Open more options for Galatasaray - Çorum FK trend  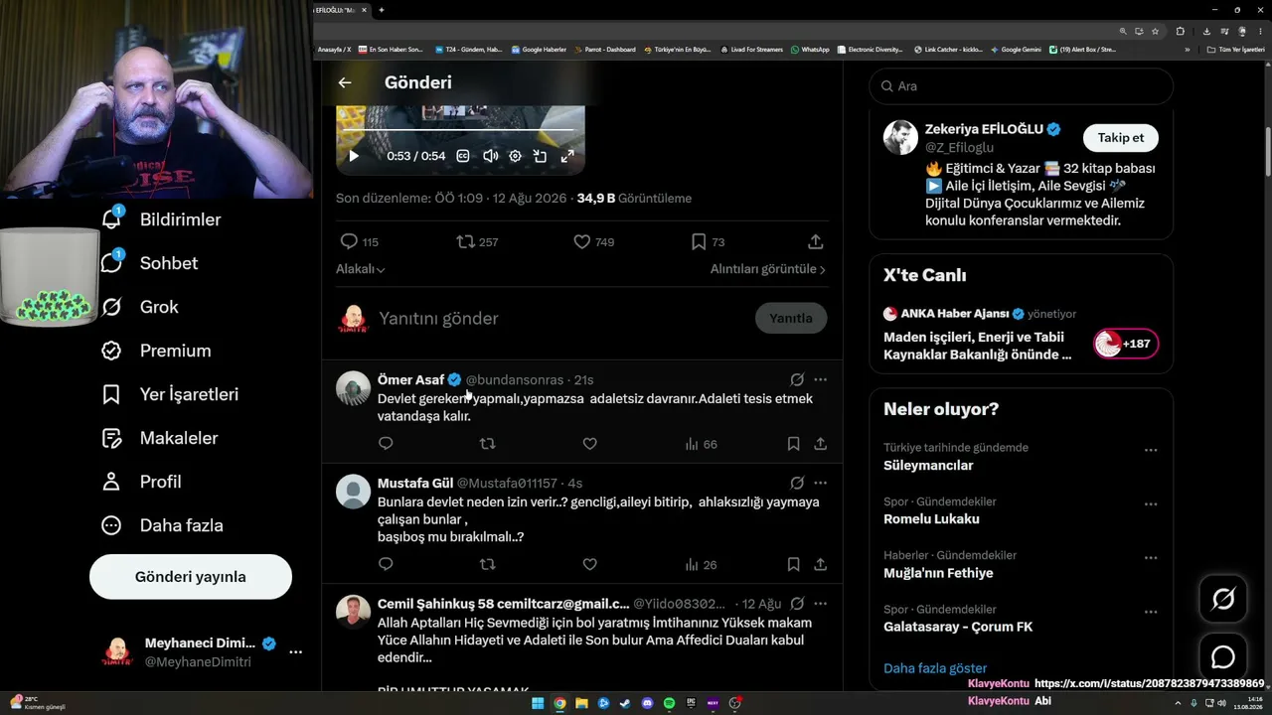point(1151,611)
